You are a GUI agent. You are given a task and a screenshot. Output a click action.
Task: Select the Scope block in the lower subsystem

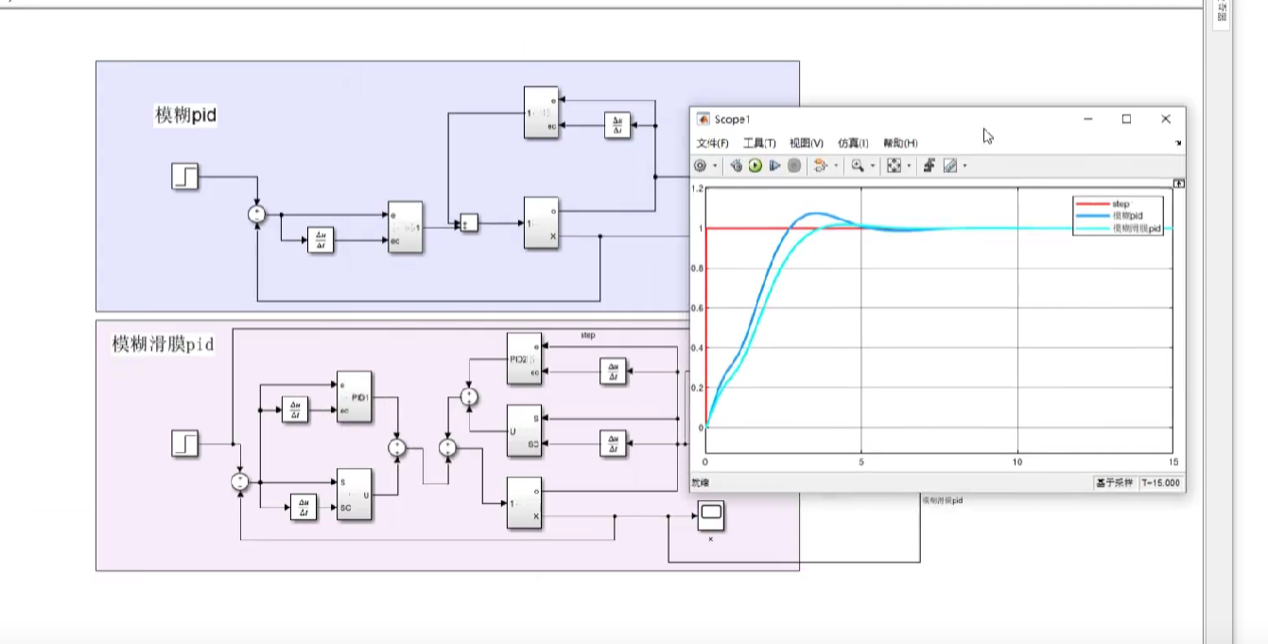(x=711, y=514)
